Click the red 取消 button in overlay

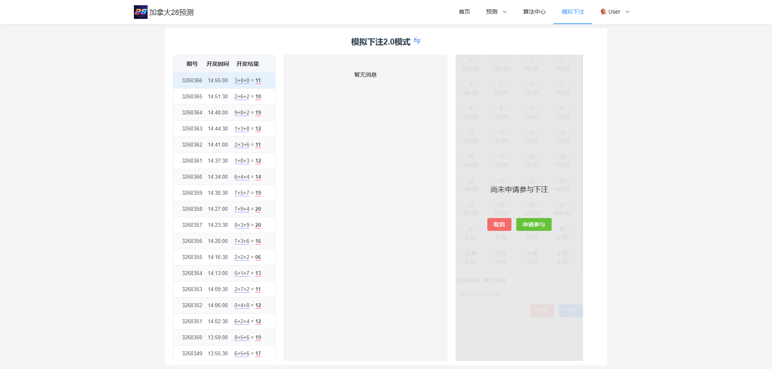click(499, 224)
